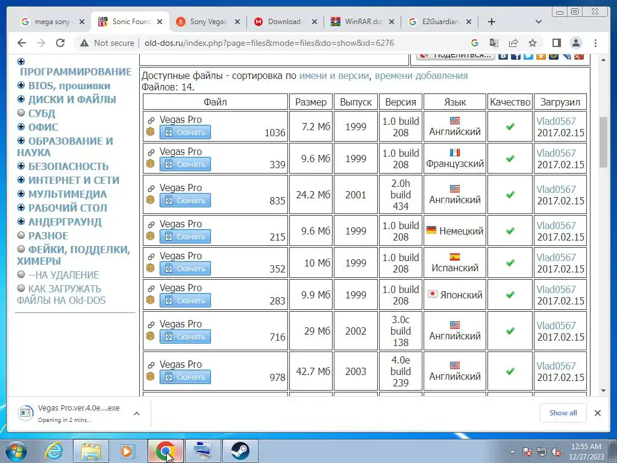Open the download item options chevron
617x463 pixels.
tap(137, 414)
